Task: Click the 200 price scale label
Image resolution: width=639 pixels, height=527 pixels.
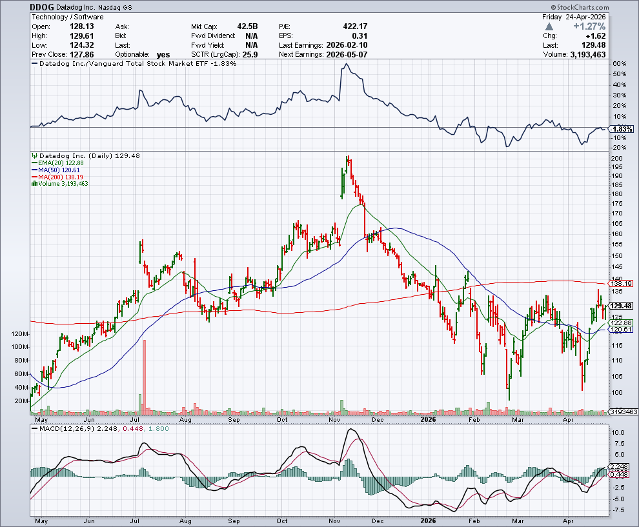Action: click(x=617, y=159)
